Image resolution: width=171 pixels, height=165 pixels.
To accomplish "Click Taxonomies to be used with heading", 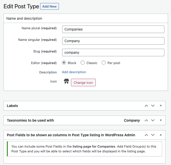I will [30, 120].
